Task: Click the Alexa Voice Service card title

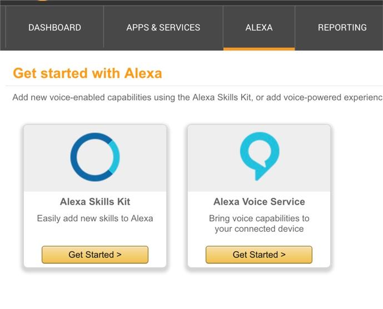Action: [259, 202]
